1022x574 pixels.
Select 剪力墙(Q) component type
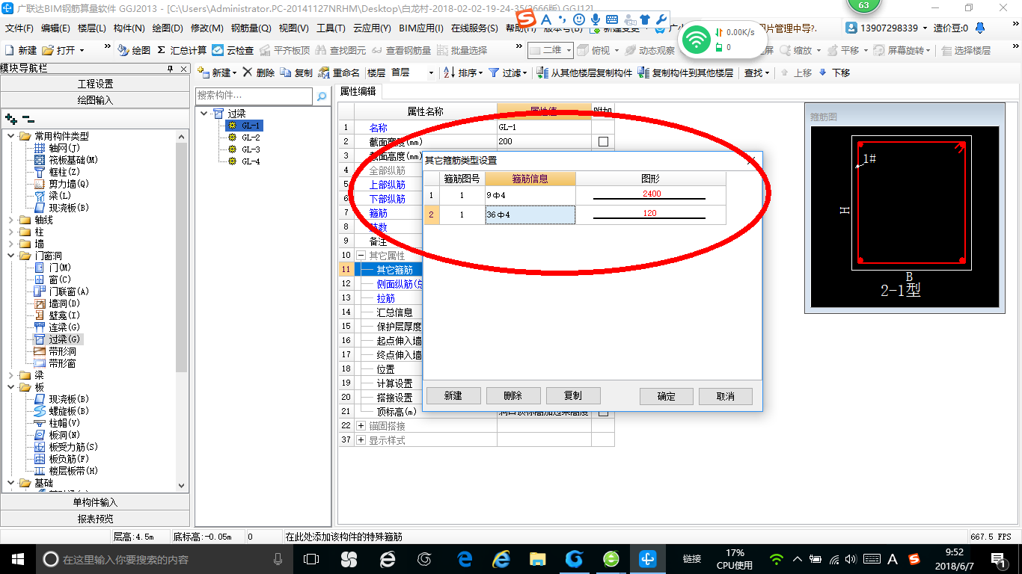point(62,184)
